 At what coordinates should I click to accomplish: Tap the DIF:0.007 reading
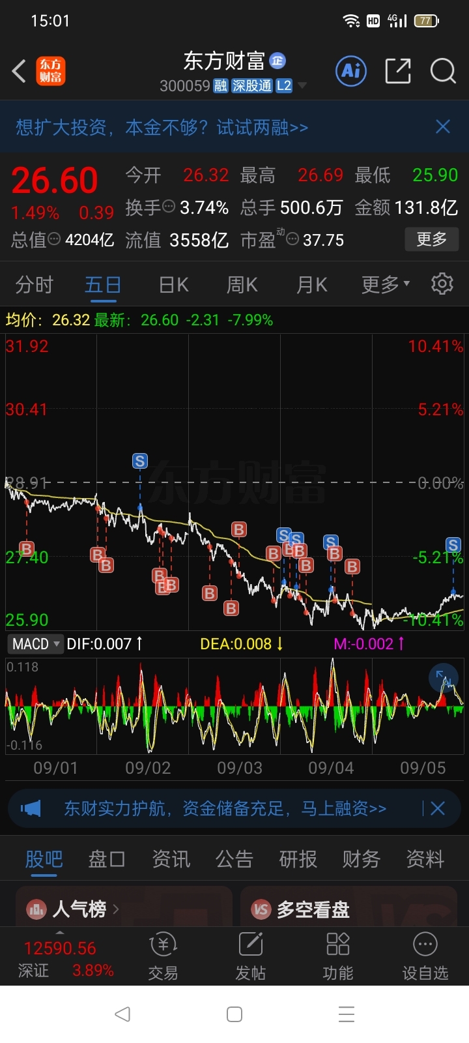[x=104, y=644]
